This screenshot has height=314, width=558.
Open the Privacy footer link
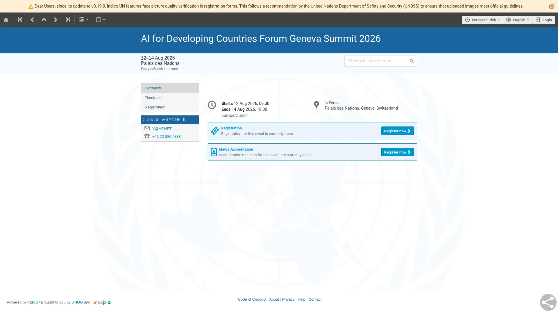[288, 299]
